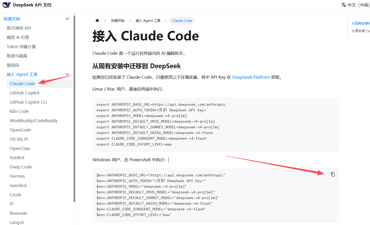370x225 pixels.
Task: Follow the DeepSeek Platform link
Action: [251, 77]
